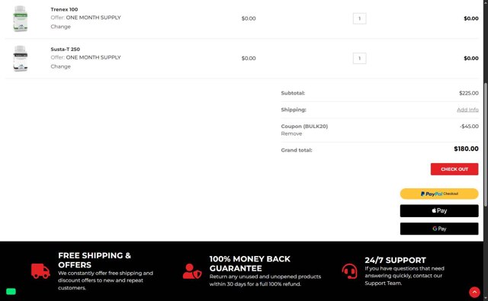Click the Grand total label
Viewport: 488px width, 301px height.
tap(297, 150)
